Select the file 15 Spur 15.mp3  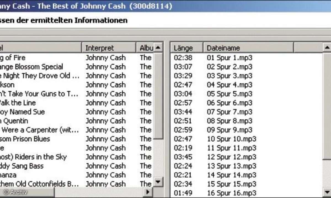[231, 184]
